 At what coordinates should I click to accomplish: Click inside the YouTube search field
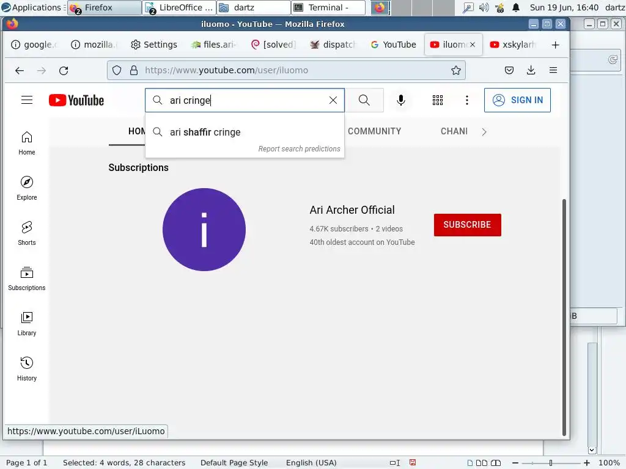pyautogui.click(x=246, y=100)
